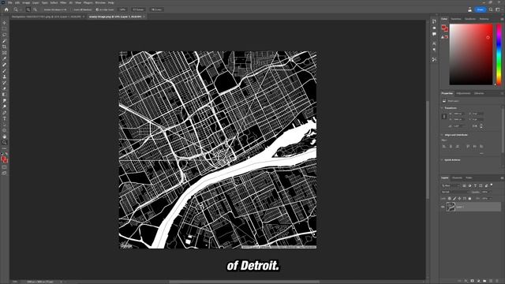The image size is (505, 284).
Task: Toggle lock image pixels in Layers
Action: coord(454,198)
